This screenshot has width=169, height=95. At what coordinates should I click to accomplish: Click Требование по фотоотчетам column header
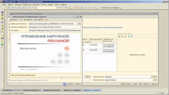[110, 41]
